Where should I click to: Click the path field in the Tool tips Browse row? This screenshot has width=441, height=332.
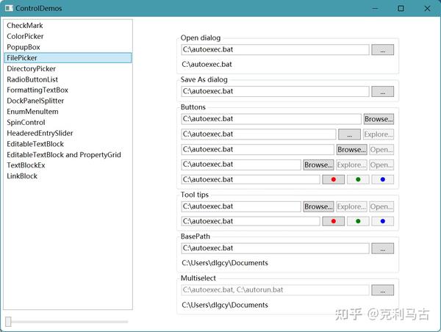point(241,206)
